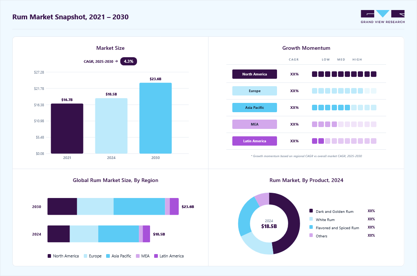Click North America XX% CAGR value

(295, 74)
